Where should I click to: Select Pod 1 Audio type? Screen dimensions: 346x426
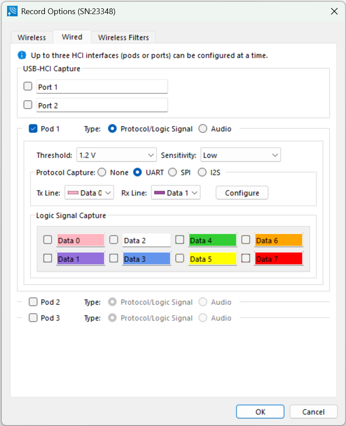pyautogui.click(x=203, y=128)
